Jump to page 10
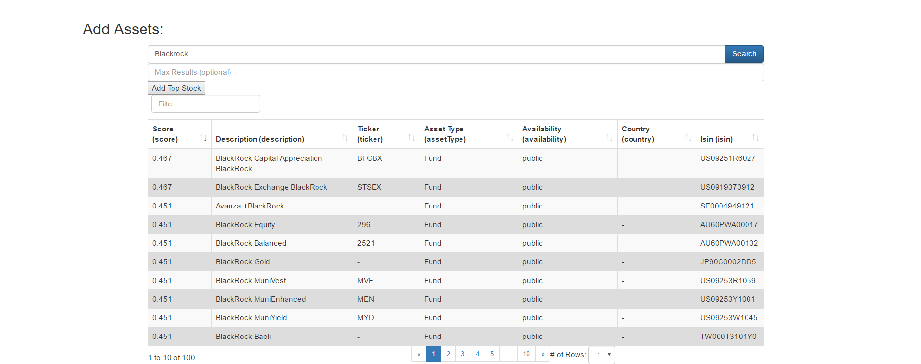Screen dimensions: 921x364 pyautogui.click(x=526, y=354)
